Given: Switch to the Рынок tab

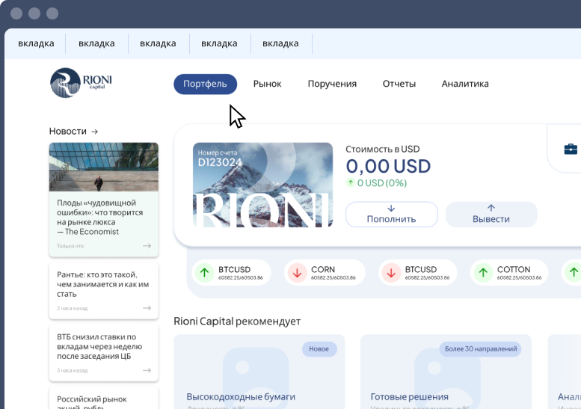Looking at the screenshot, I should (267, 84).
